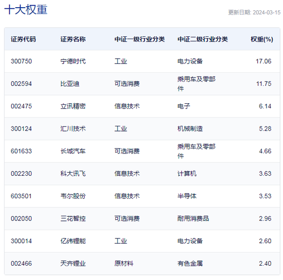Screen dimensions: 283x280
Task: Click 乘用车及零部件 in the 长城汽车 row
Action: (196, 151)
